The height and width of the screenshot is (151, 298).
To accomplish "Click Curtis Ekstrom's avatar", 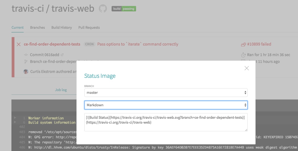I will [26, 72].
